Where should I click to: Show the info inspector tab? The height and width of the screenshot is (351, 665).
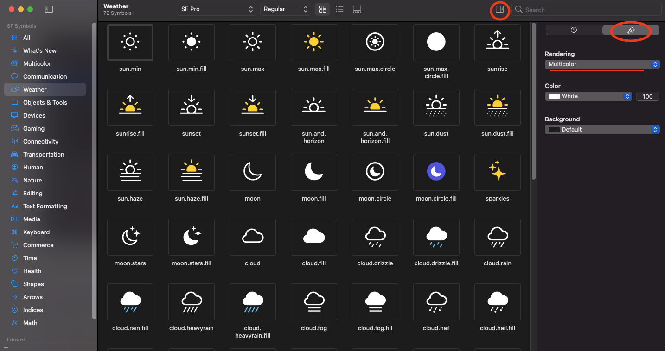click(574, 30)
